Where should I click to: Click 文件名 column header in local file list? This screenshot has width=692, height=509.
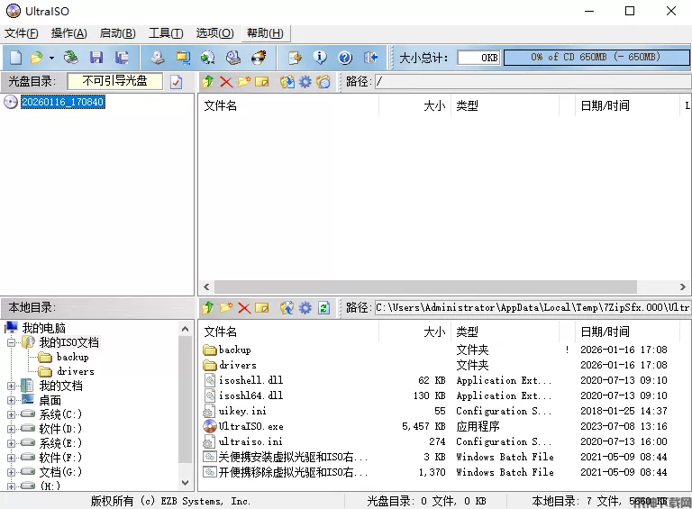(x=221, y=332)
